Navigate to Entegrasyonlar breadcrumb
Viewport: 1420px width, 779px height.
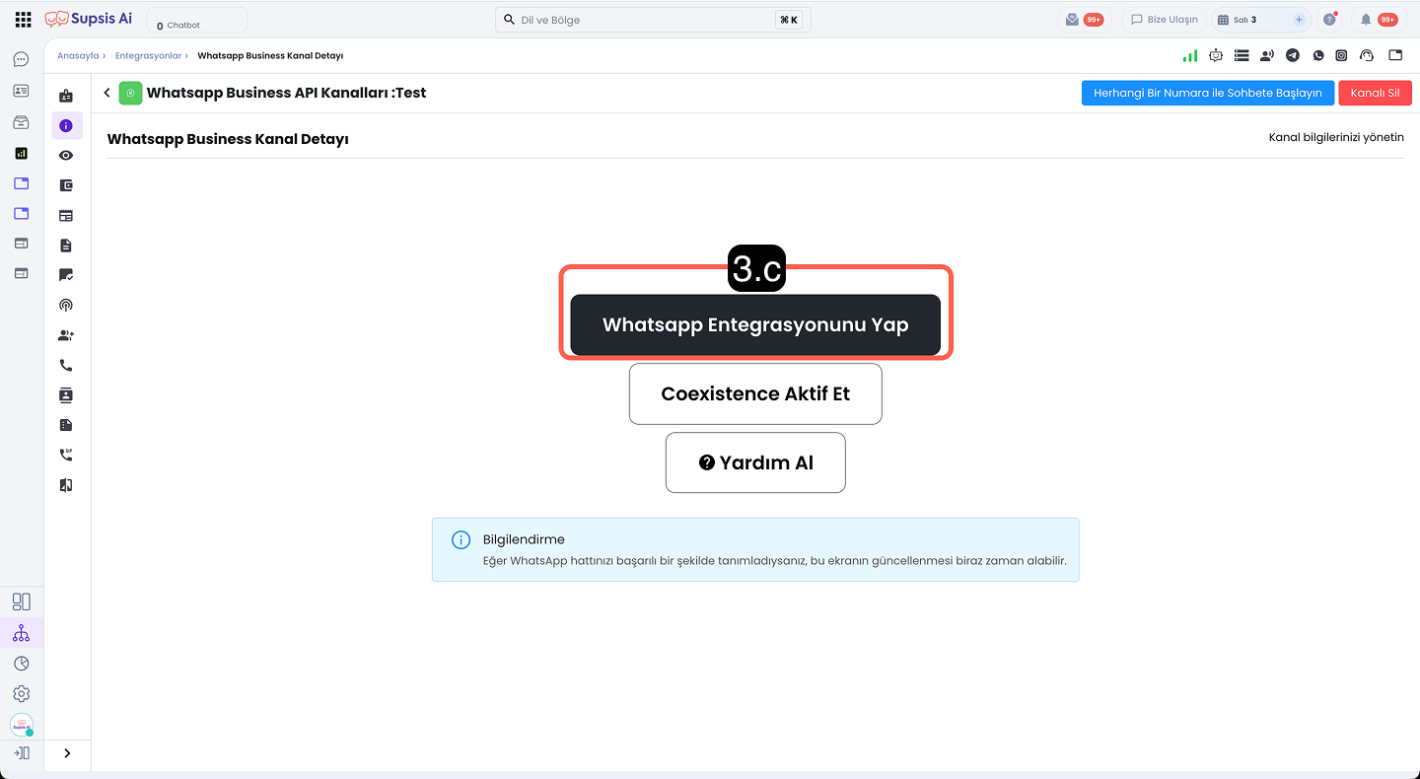click(148, 56)
